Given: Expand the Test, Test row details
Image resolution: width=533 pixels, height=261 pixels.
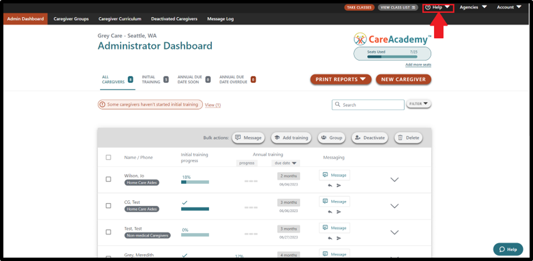Looking at the screenshot, I should tap(394, 232).
